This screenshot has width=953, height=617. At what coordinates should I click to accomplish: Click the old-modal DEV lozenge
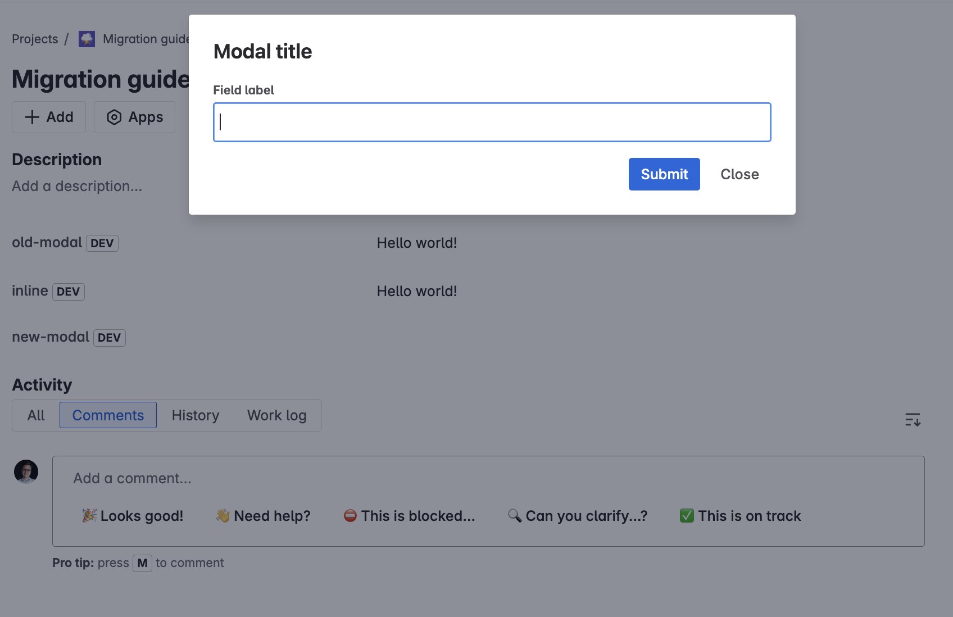click(102, 243)
